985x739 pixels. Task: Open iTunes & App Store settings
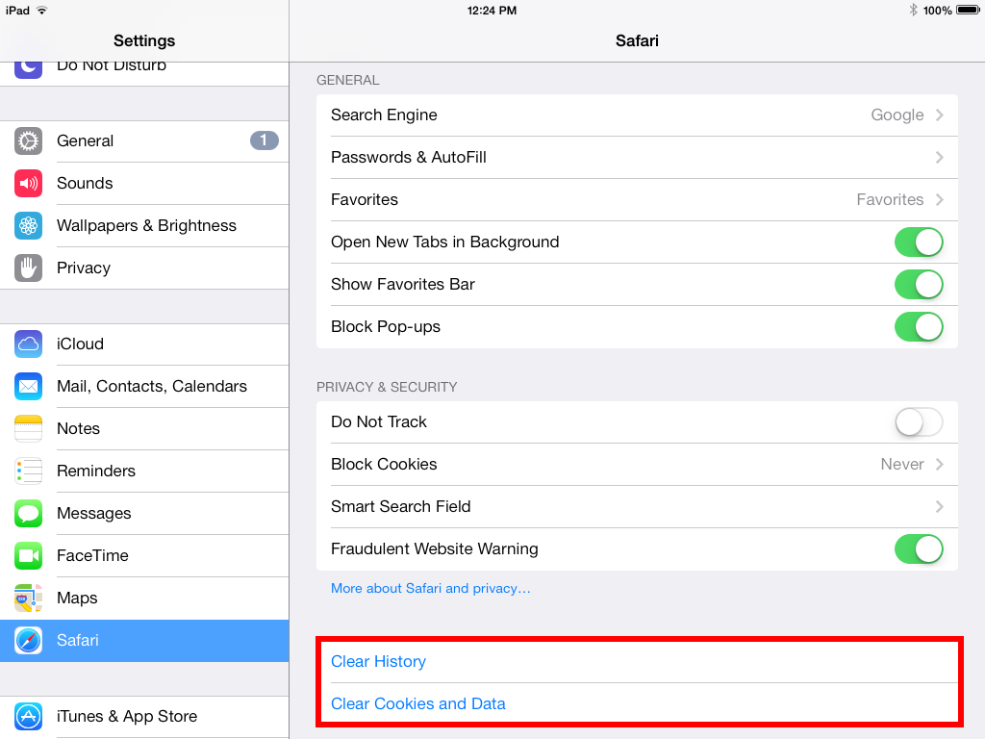click(x=144, y=717)
